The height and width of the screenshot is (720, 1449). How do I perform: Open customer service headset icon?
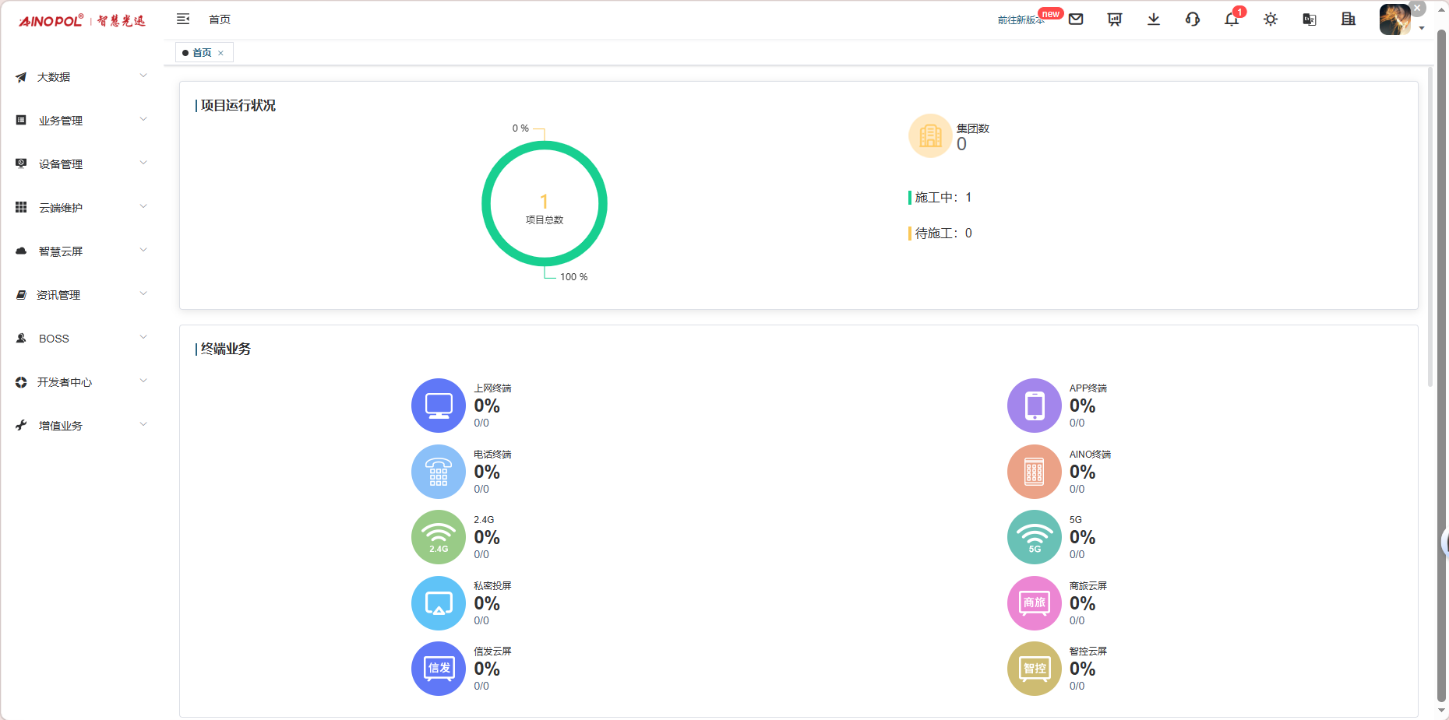(1193, 19)
